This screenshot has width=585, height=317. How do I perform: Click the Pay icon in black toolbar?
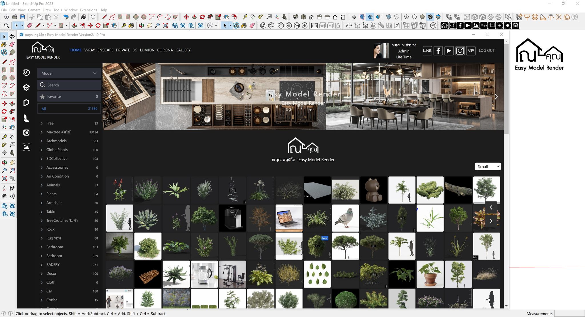point(484,26)
